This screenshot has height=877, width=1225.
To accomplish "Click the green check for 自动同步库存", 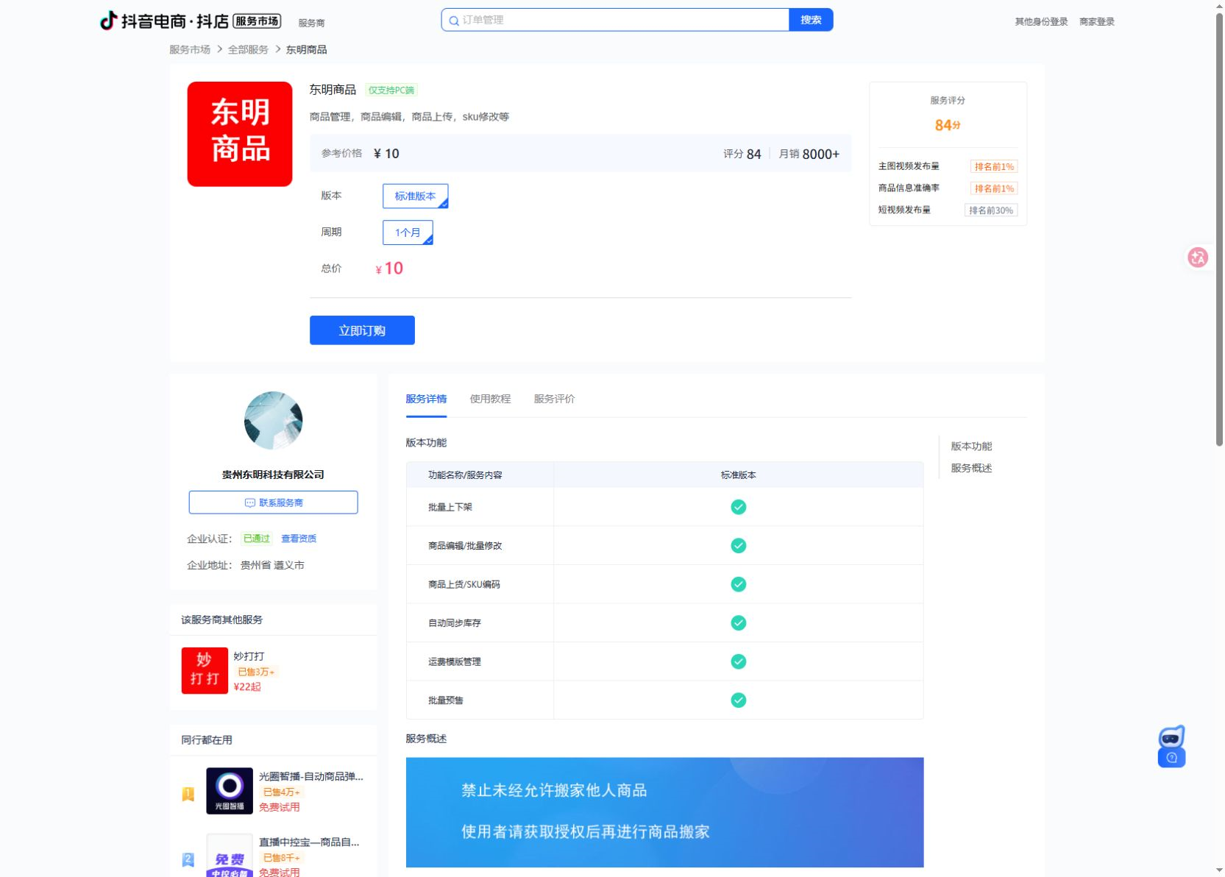I will click(x=739, y=623).
